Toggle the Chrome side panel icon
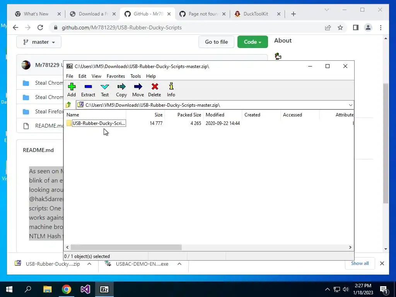This screenshot has height=297, width=396. [x=356, y=27]
